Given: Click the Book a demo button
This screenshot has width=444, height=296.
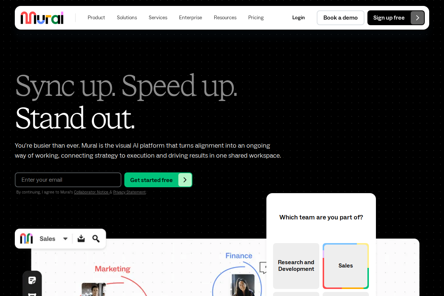Looking at the screenshot, I should point(340,18).
